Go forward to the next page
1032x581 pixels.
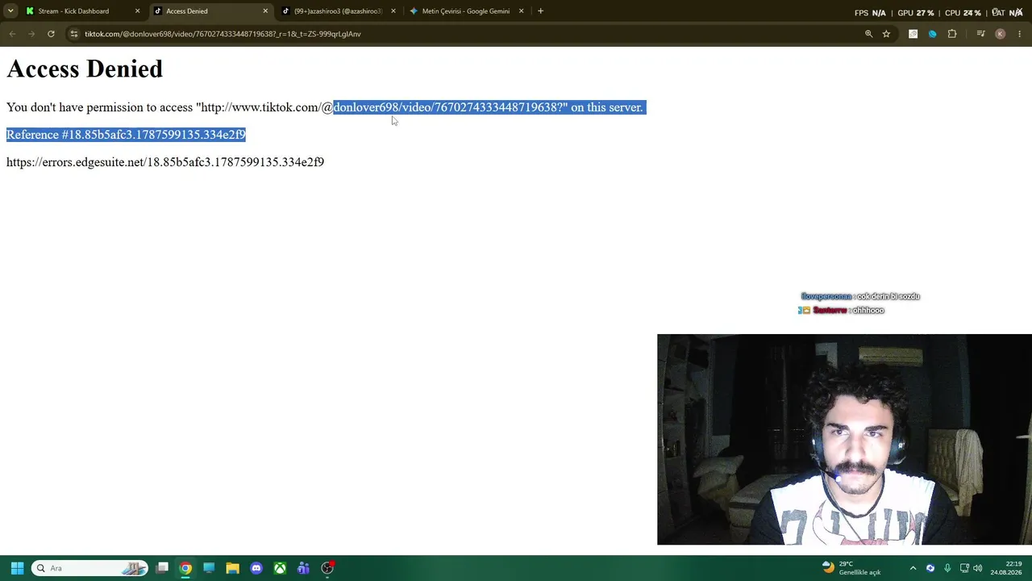pyautogui.click(x=31, y=34)
